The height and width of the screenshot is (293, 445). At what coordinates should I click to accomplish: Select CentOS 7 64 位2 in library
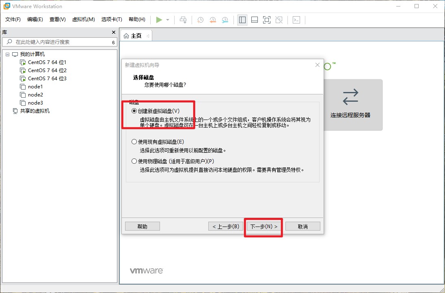[x=43, y=70]
